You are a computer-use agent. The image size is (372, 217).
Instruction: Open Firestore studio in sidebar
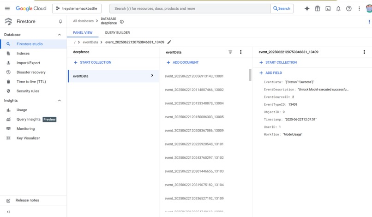click(x=33, y=44)
